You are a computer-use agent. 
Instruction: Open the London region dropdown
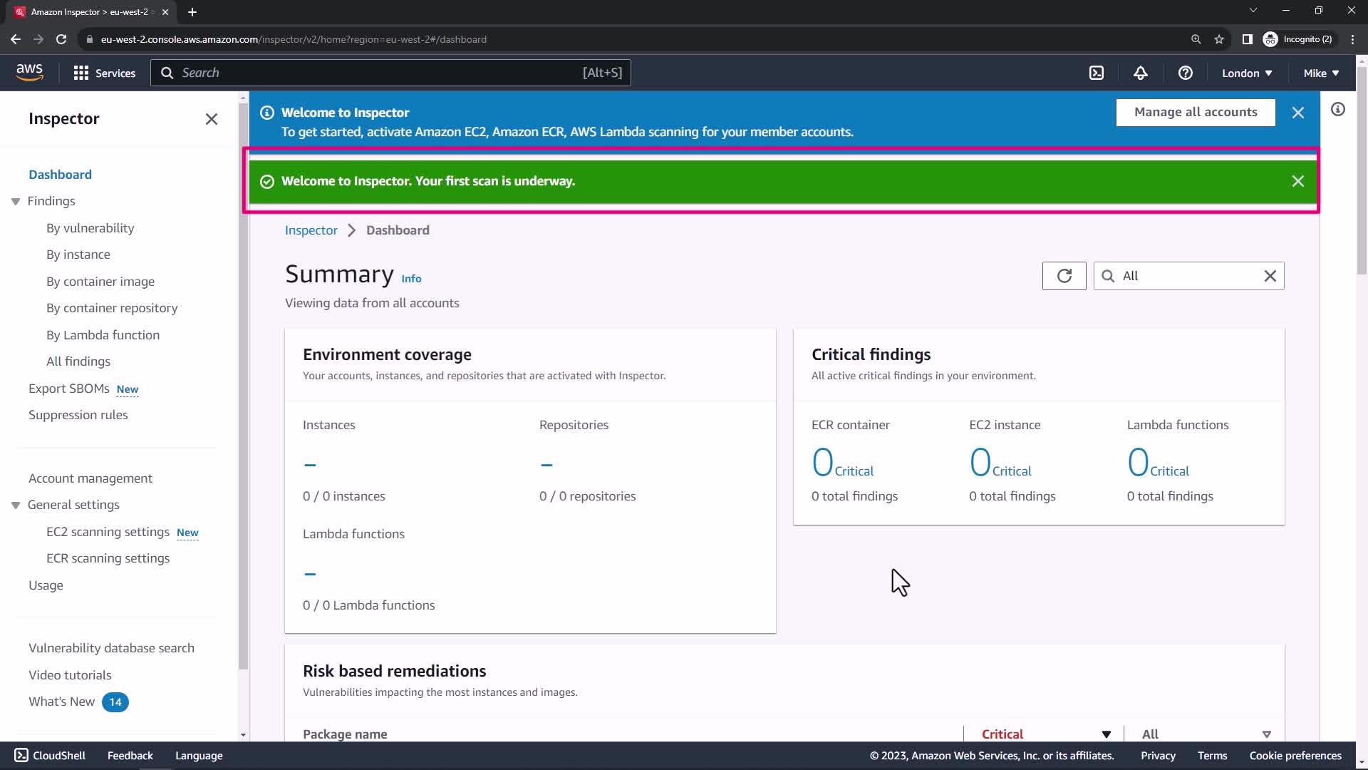click(1247, 73)
